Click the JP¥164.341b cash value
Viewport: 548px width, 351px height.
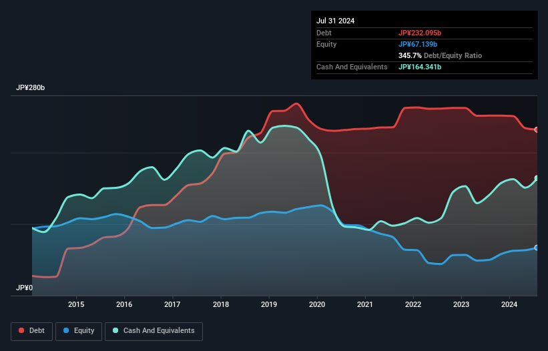(420, 67)
